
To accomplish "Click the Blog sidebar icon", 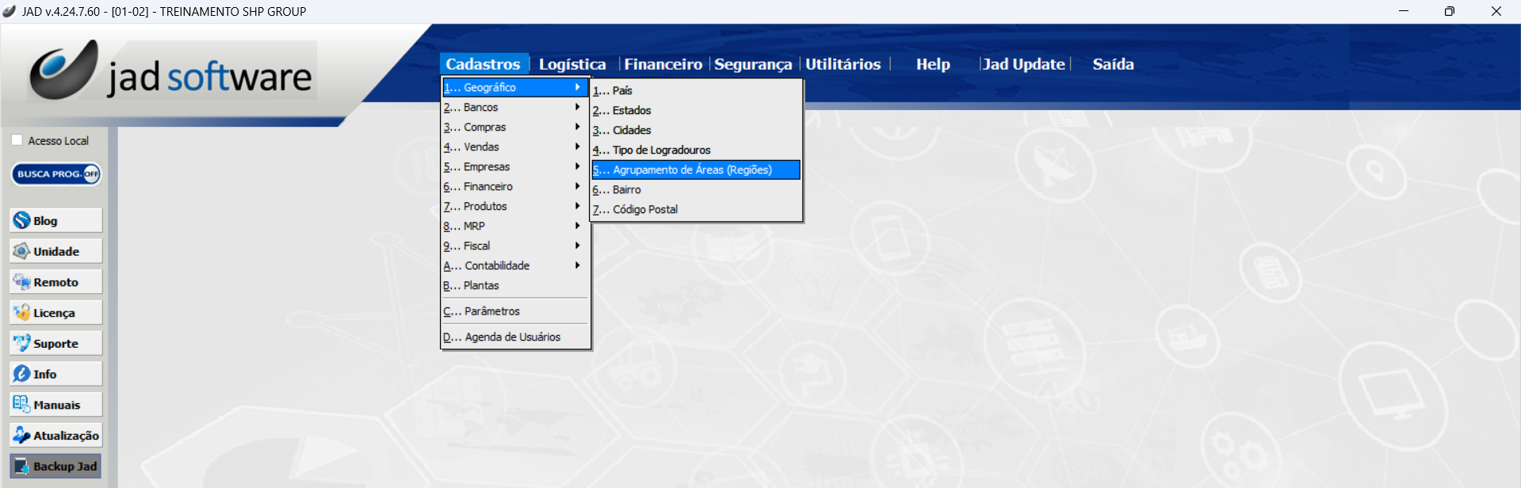I will (55, 220).
